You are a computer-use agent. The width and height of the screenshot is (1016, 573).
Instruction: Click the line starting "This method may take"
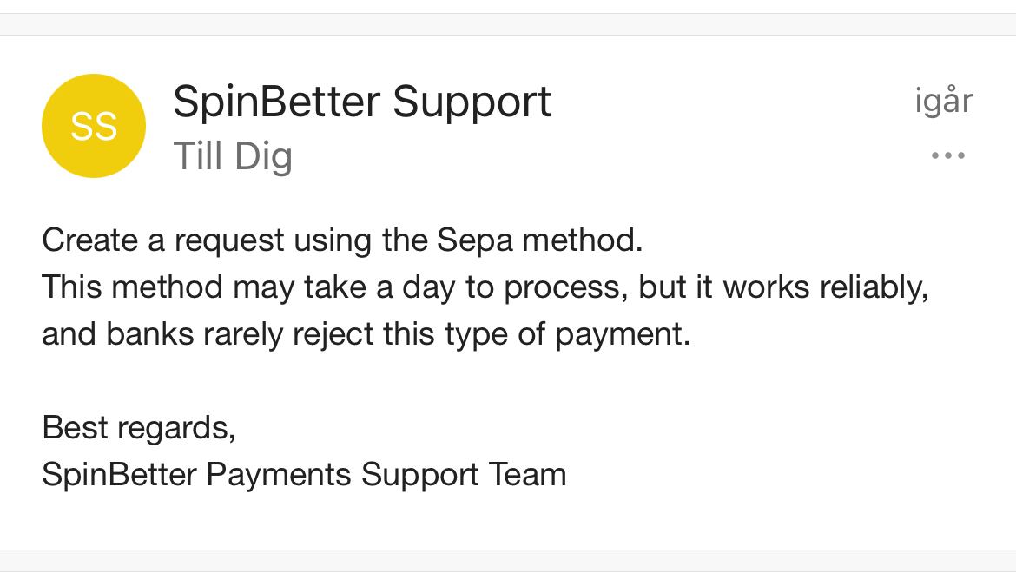[x=485, y=287]
